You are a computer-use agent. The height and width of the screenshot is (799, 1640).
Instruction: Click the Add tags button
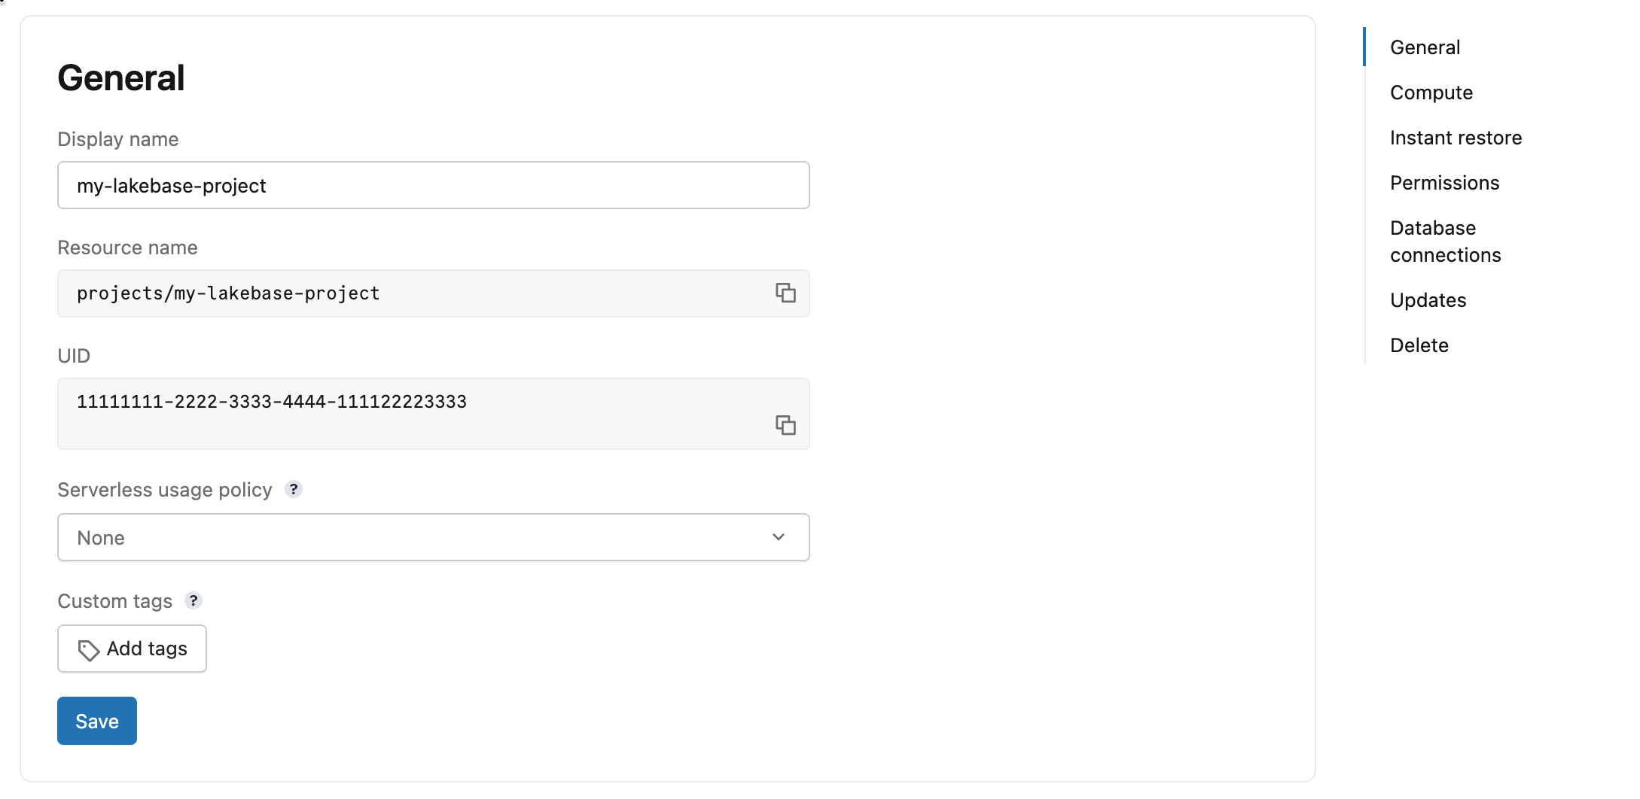pos(132,648)
